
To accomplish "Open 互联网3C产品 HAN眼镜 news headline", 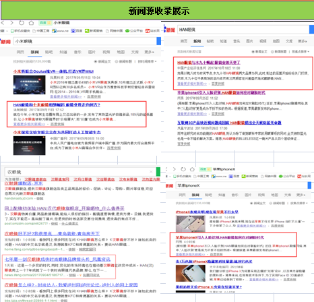I will 229,123.
